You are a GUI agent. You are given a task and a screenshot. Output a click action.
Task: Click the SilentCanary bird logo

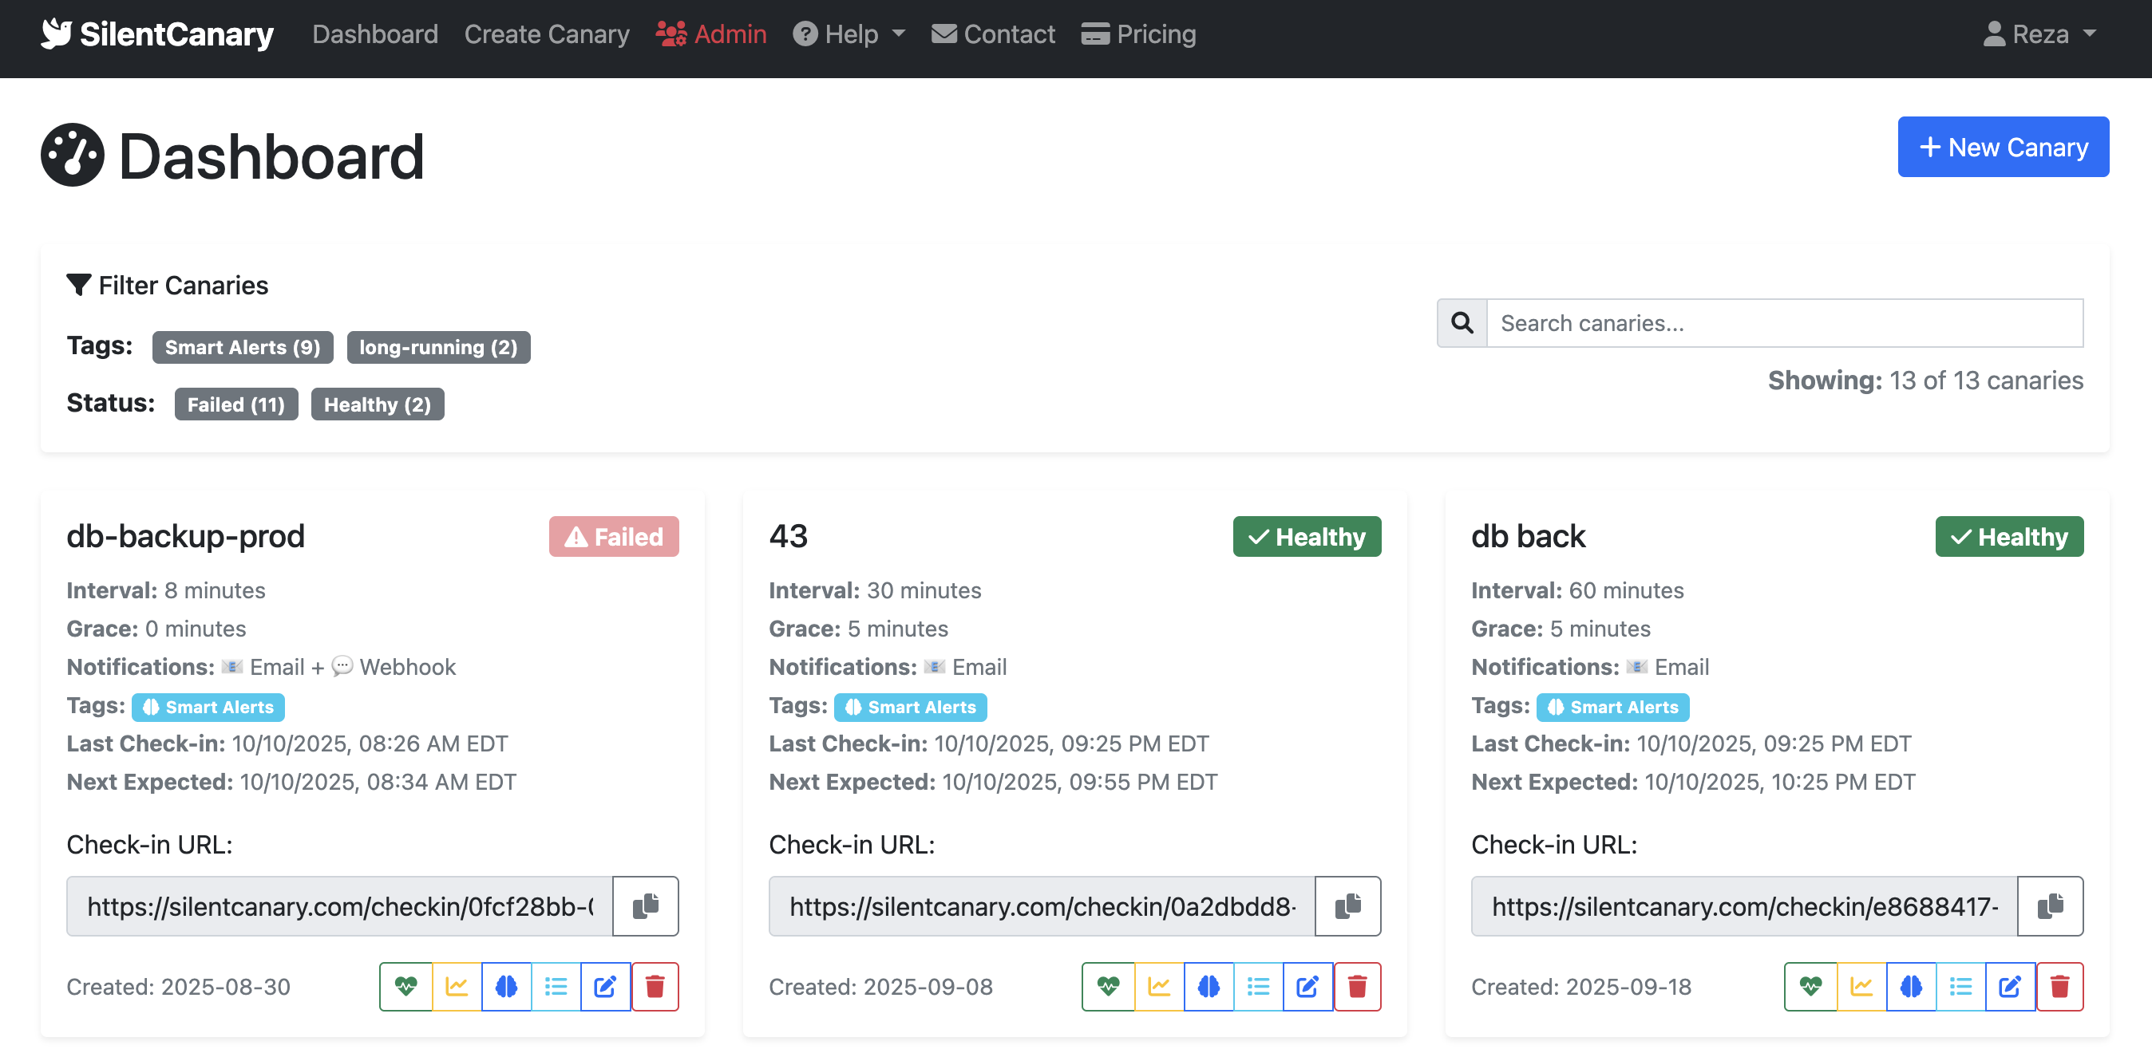tap(55, 34)
